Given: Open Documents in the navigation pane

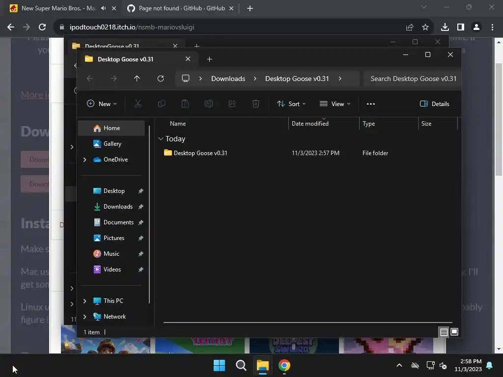Looking at the screenshot, I should (x=112, y=222).
